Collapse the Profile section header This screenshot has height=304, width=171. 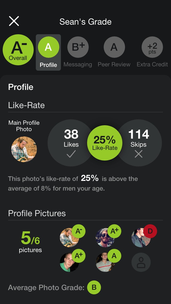[x=21, y=87]
